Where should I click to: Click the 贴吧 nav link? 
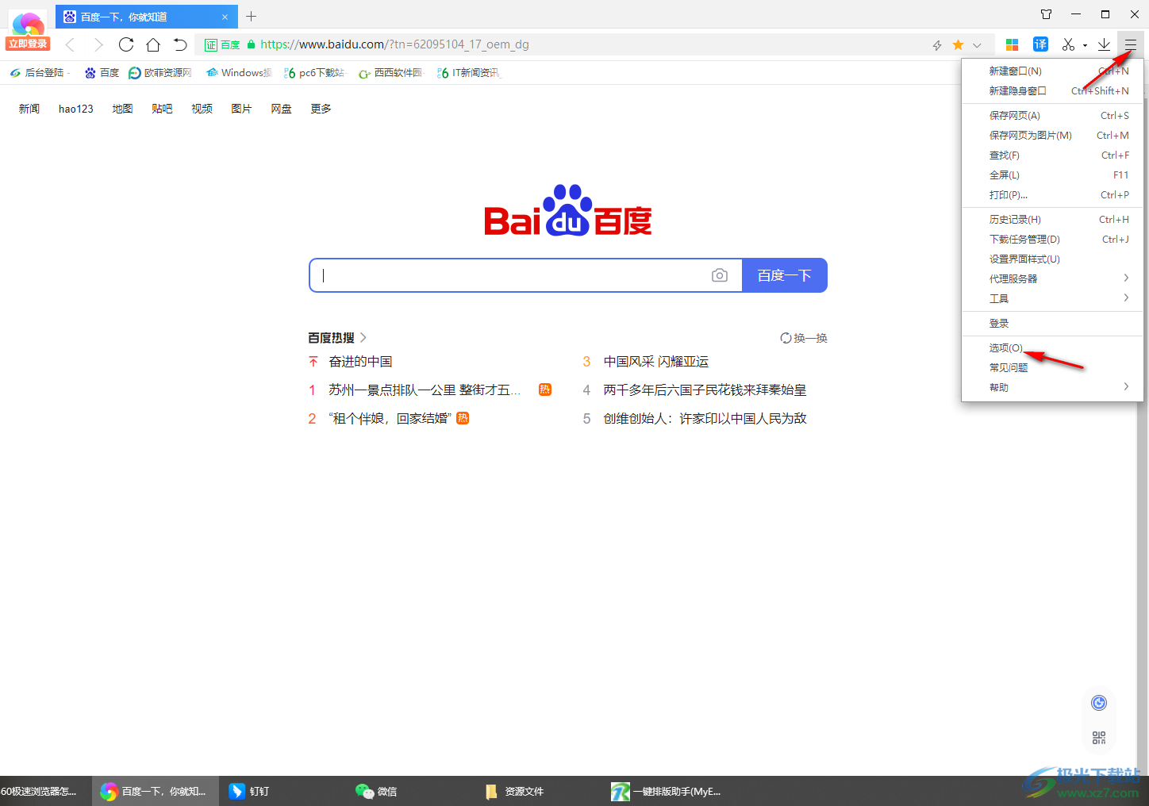[162, 109]
